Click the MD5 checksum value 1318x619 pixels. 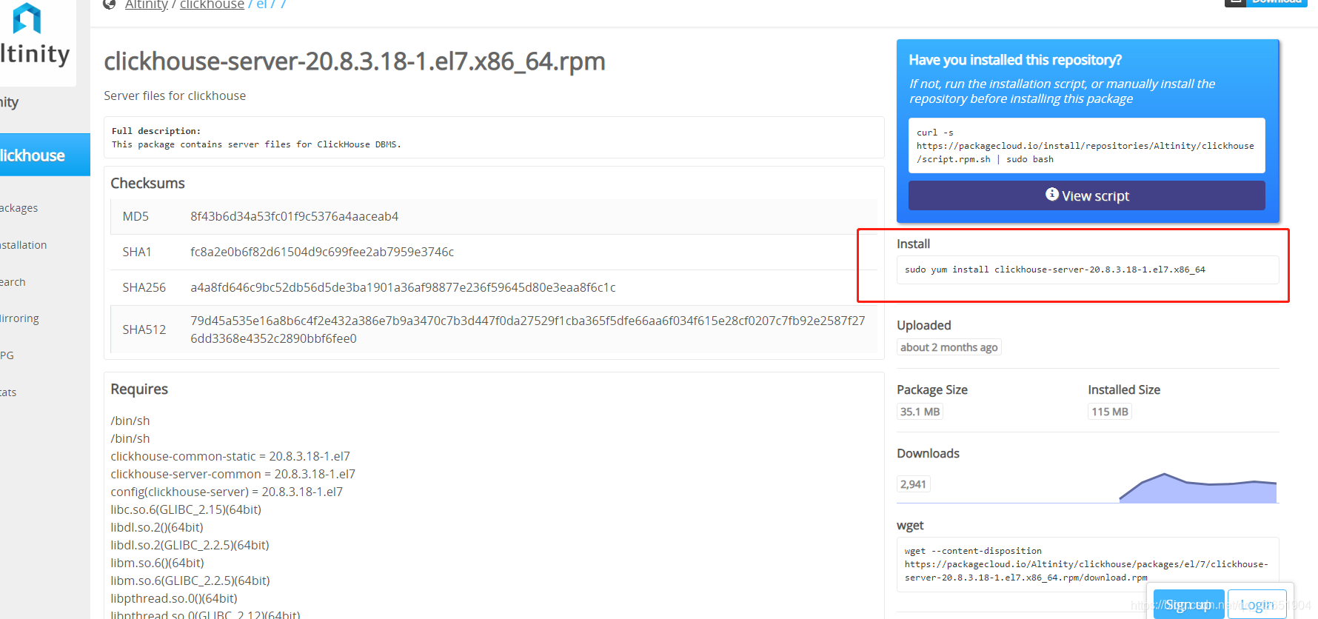coord(294,216)
